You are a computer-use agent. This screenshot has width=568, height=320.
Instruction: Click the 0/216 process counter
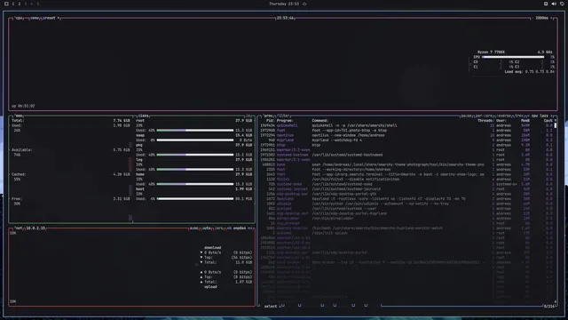tap(548, 306)
